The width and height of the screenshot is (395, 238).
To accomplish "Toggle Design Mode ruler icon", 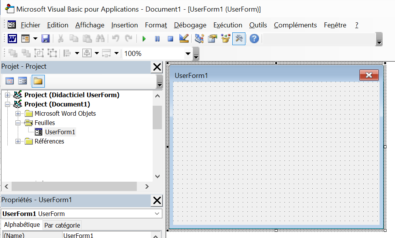I will click(184, 39).
